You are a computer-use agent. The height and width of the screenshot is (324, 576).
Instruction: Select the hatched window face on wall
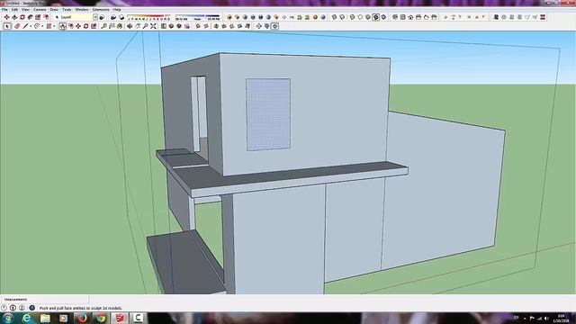click(268, 114)
